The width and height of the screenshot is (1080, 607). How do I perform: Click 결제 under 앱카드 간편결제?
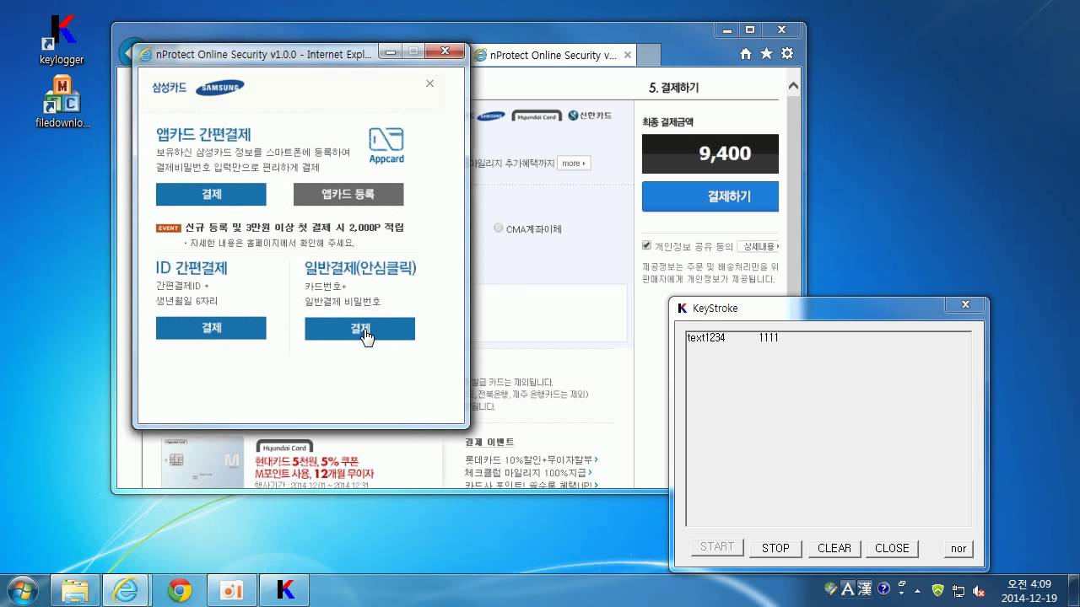pyautogui.click(x=211, y=194)
